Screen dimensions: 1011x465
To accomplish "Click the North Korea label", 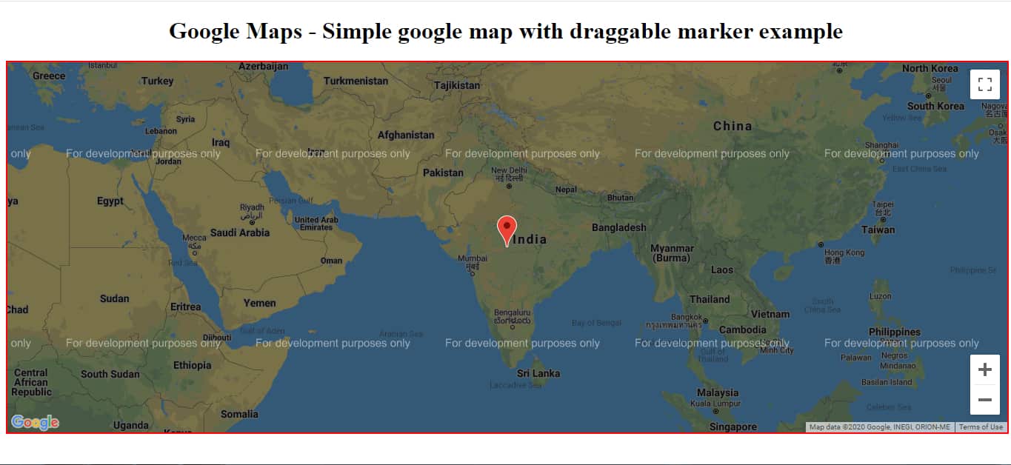I will (x=930, y=68).
